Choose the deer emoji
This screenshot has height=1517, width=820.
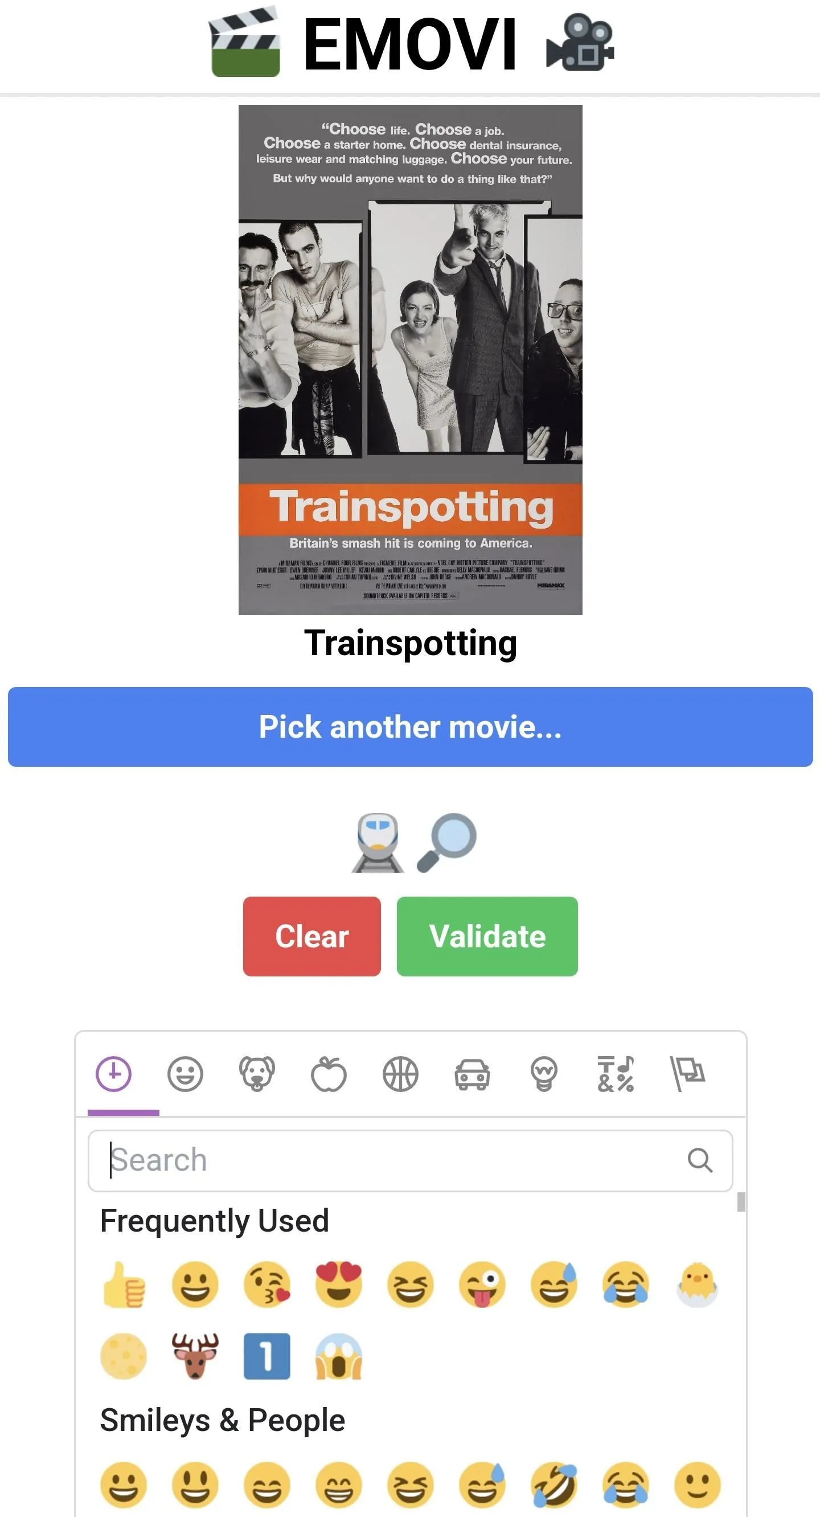pyautogui.click(x=195, y=1356)
